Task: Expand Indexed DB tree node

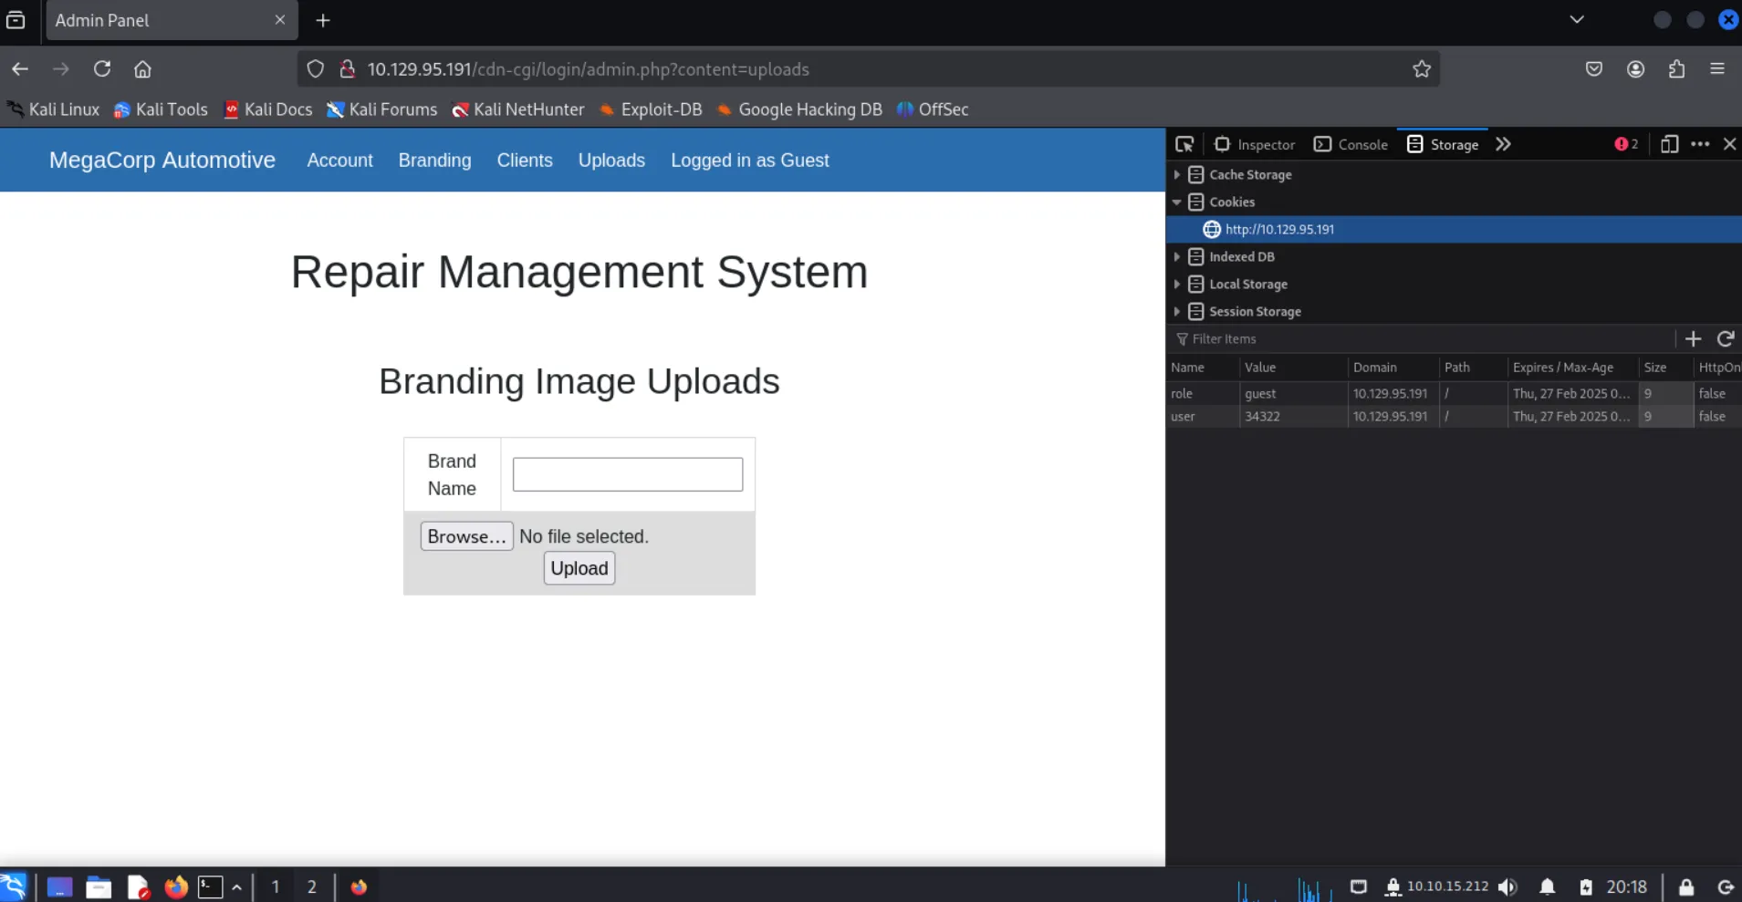Action: (x=1177, y=256)
